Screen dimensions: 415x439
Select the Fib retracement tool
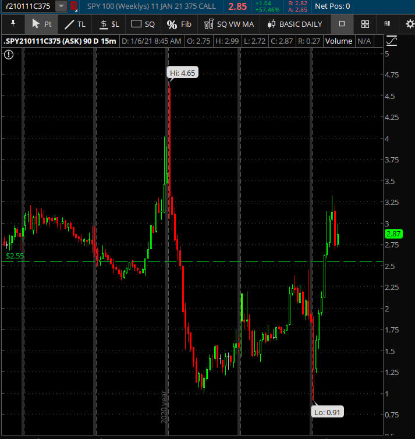tap(179, 24)
